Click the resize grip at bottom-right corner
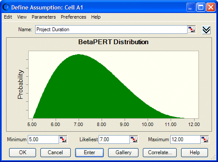The height and width of the screenshot is (162, 218). click(x=213, y=158)
